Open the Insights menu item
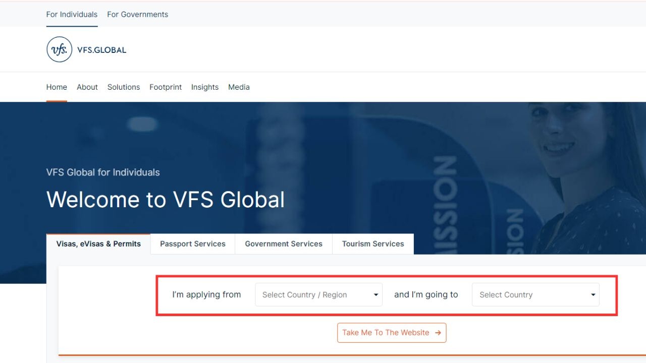Viewport: 646px width, 363px height. point(205,87)
